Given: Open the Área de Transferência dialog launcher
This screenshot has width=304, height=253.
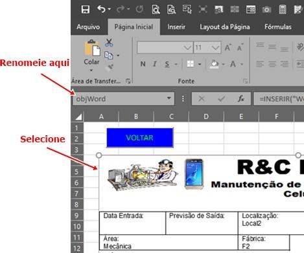Looking at the screenshot, I should 128,81.
